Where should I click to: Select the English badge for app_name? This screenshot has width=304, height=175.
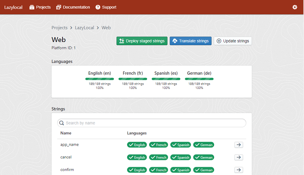(x=137, y=145)
